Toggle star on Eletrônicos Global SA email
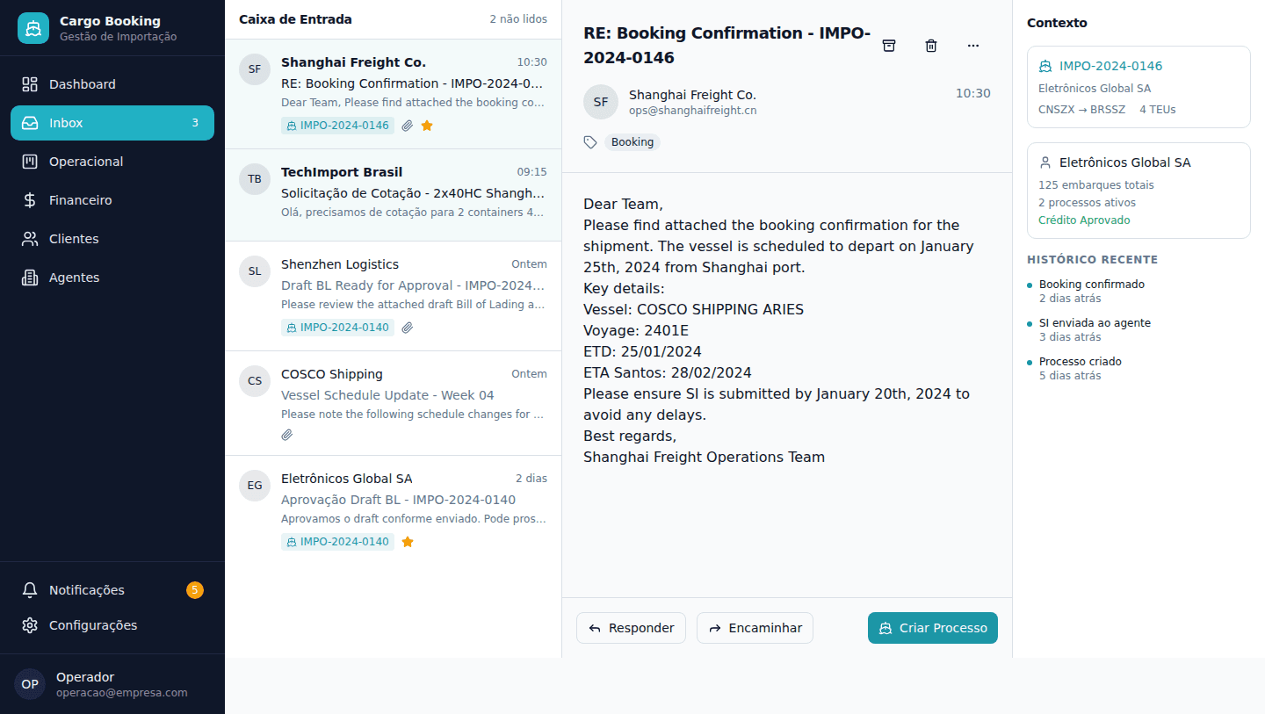The width and height of the screenshot is (1265, 714). (x=408, y=542)
